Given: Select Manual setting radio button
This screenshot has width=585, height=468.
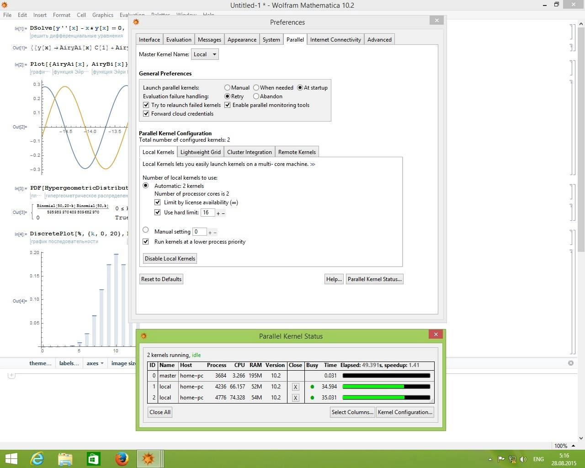Looking at the screenshot, I should click(x=146, y=230).
